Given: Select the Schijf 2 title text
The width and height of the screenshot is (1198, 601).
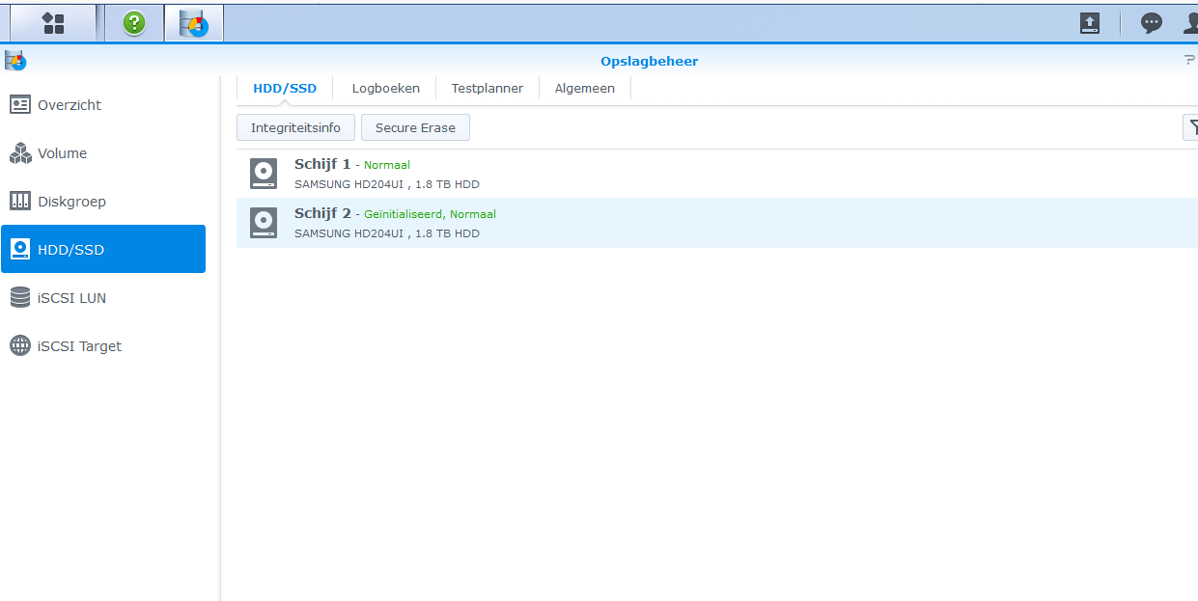Looking at the screenshot, I should pos(322,213).
